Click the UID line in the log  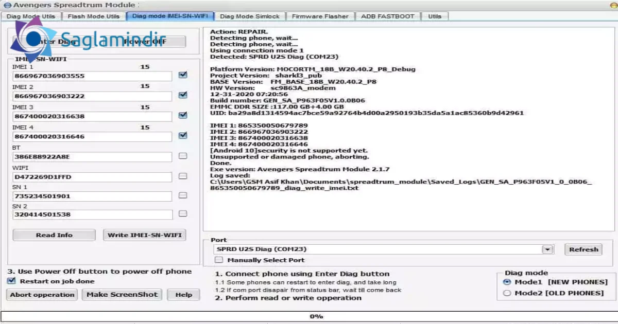click(x=367, y=113)
